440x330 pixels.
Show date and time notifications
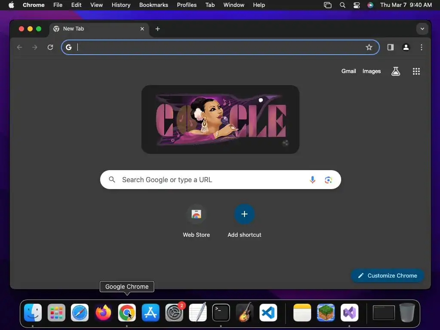point(406,5)
